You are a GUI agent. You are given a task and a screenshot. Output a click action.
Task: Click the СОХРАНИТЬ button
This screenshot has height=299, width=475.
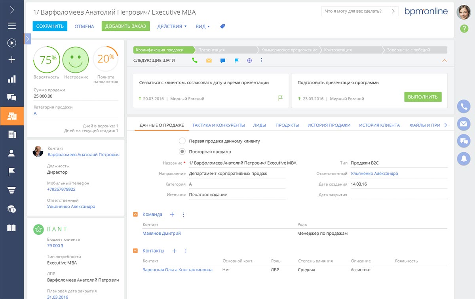[50, 26]
